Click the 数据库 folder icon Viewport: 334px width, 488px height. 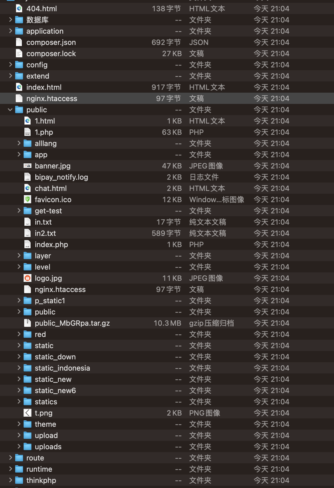pos(19,20)
